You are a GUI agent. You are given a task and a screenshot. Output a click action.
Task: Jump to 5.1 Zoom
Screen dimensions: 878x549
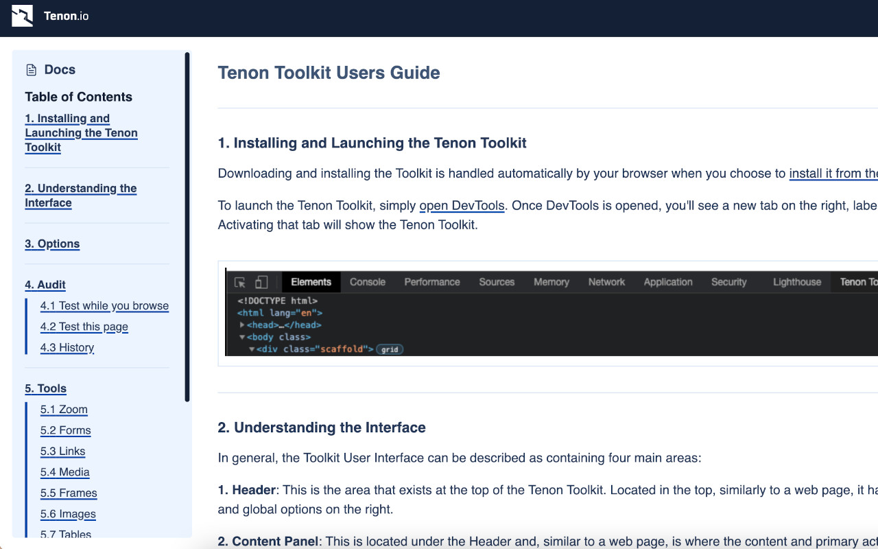[x=64, y=410]
